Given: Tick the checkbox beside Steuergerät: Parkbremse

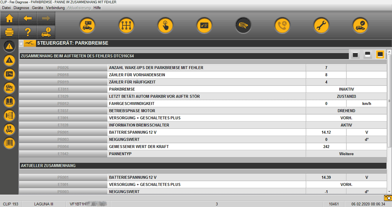Looking at the screenshot, I should click(21, 43).
